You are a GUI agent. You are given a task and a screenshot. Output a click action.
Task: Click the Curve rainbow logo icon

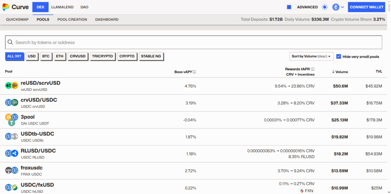point(6,7)
